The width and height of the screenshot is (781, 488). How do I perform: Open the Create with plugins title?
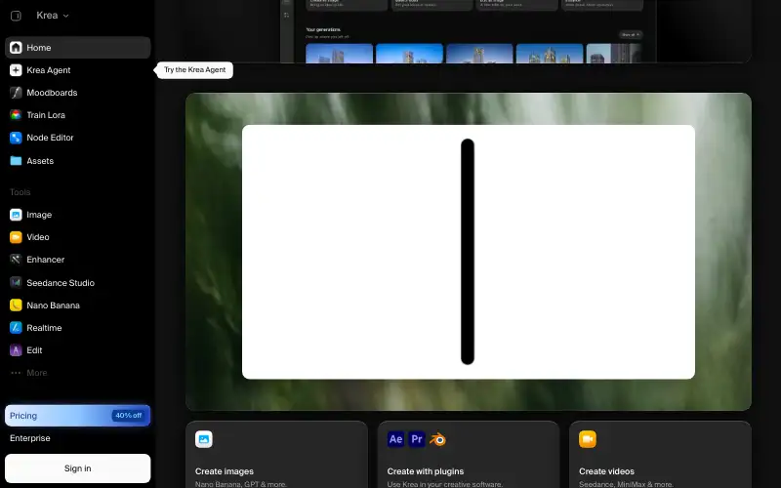click(426, 471)
